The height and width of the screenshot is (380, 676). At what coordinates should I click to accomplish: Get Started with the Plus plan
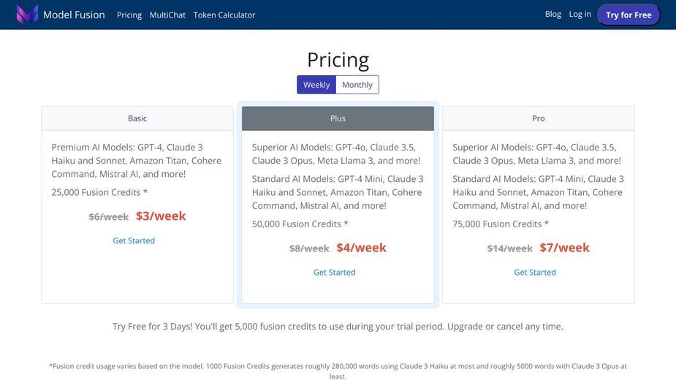[335, 272]
